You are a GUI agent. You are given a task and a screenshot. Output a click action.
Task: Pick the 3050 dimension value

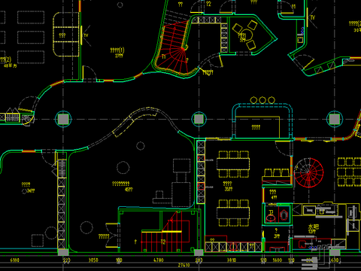pos(93,260)
